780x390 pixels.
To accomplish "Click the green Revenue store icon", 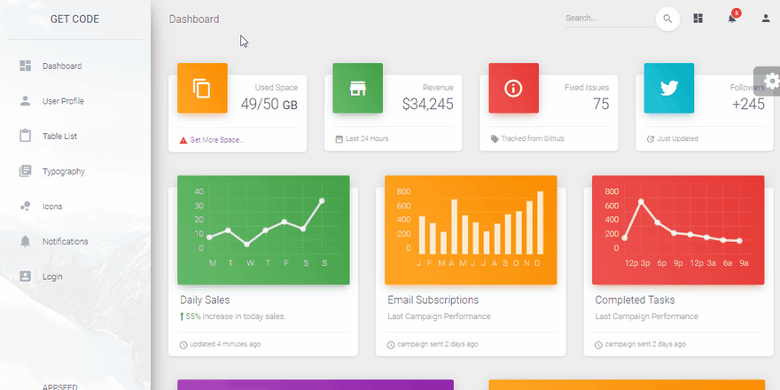I will point(358,88).
